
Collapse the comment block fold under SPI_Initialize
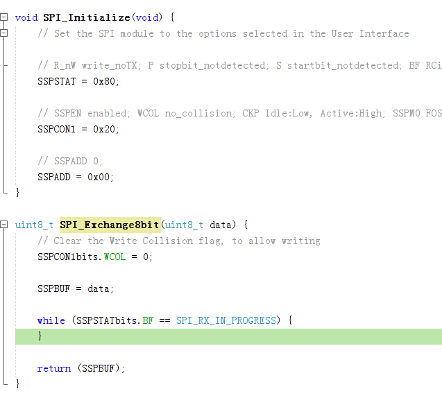point(3,33)
